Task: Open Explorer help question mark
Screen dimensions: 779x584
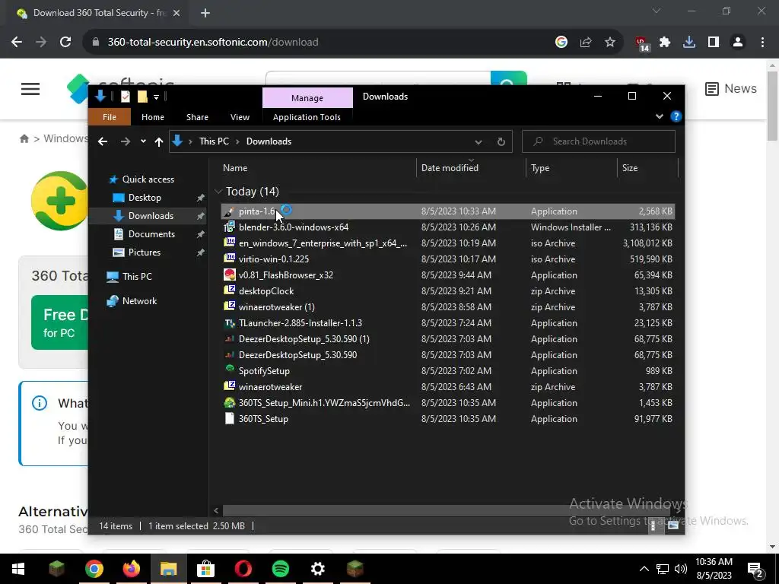Action: (676, 116)
